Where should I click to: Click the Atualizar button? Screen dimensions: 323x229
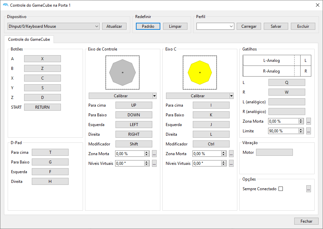click(114, 26)
